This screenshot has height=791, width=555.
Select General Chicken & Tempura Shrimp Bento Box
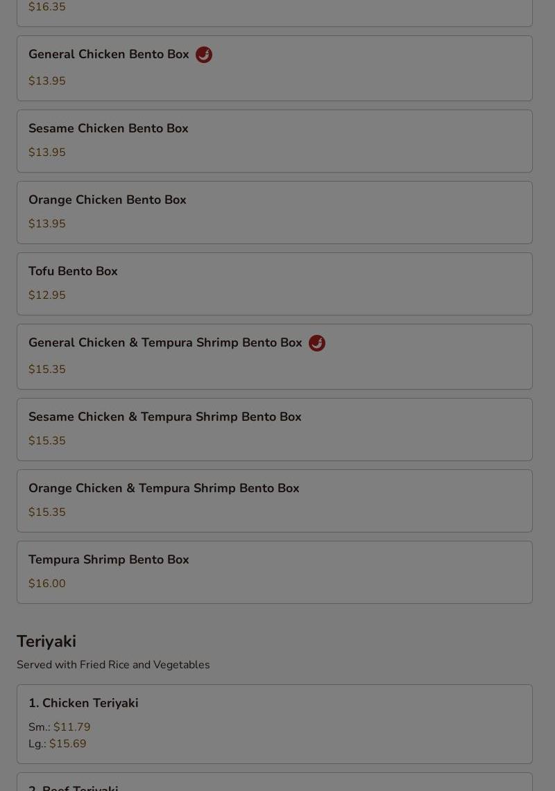click(275, 356)
